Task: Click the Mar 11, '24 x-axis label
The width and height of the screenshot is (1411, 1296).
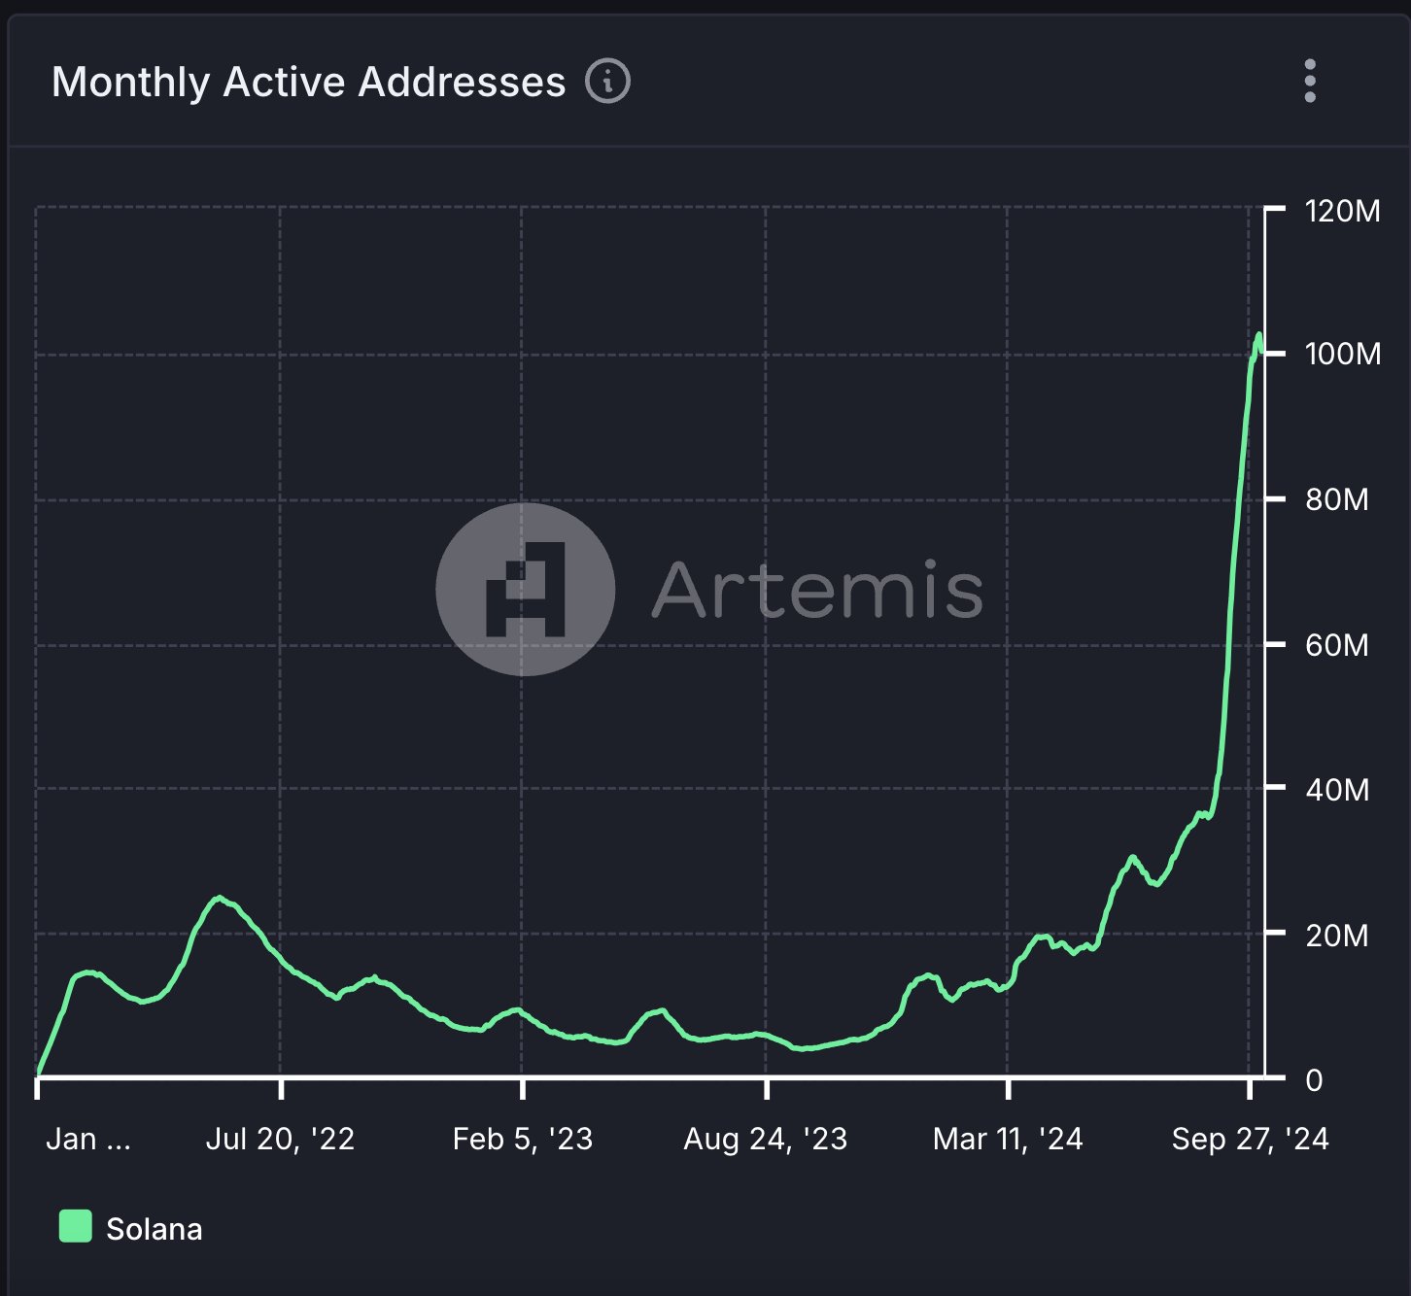Action: click(1008, 1139)
